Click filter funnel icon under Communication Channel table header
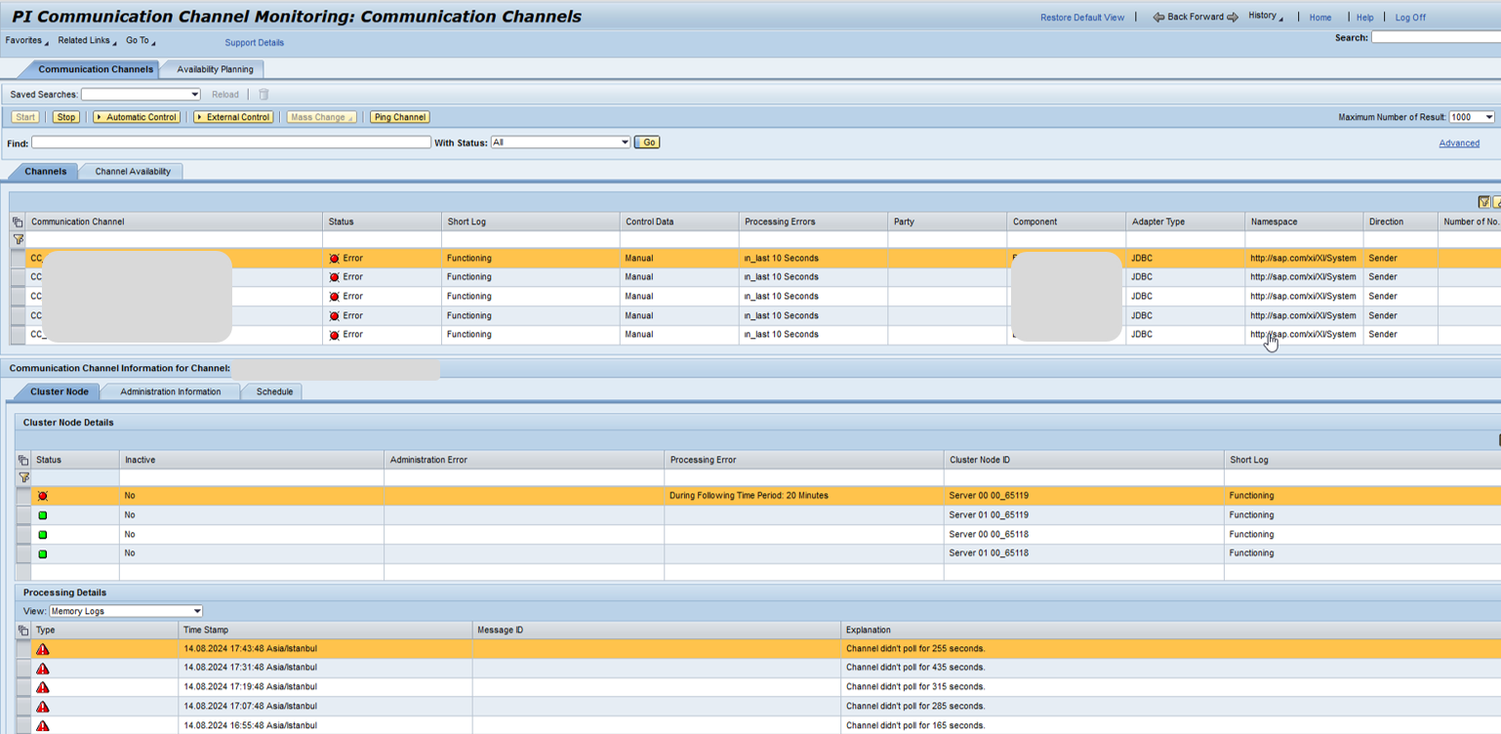Screen dimensions: 1501x734 (18, 239)
